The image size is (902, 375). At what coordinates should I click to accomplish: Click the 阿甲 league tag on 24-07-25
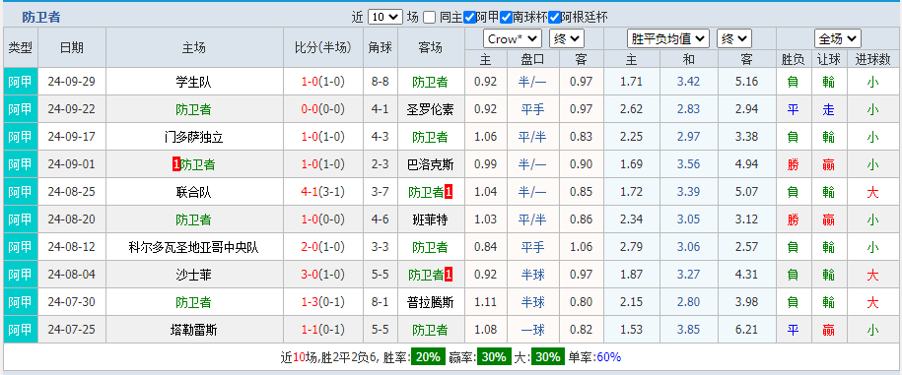[x=21, y=330]
